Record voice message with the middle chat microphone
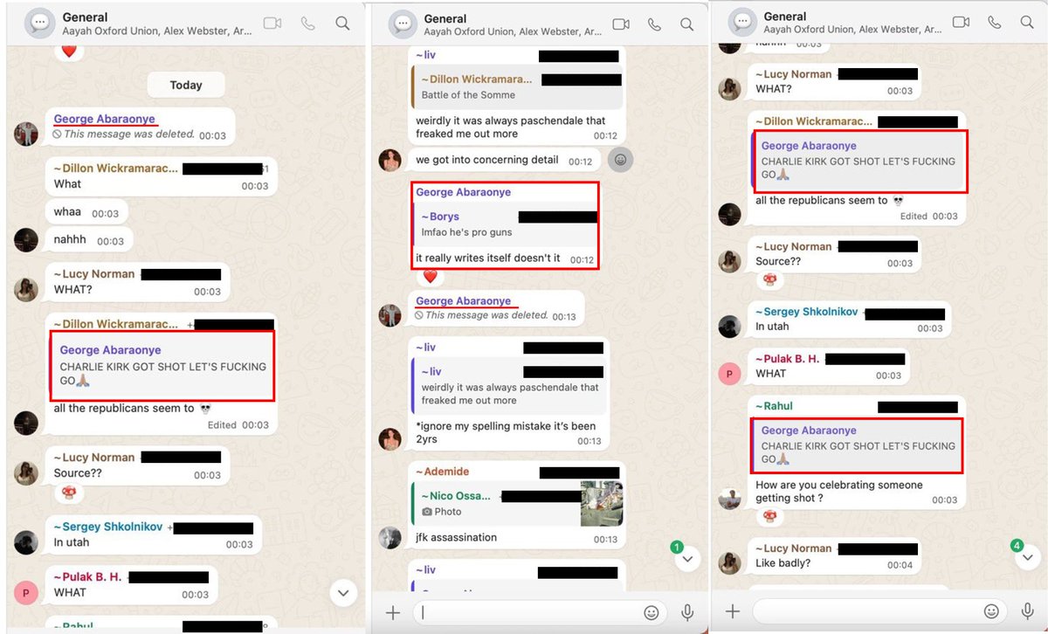1048x634 pixels. [x=687, y=613]
